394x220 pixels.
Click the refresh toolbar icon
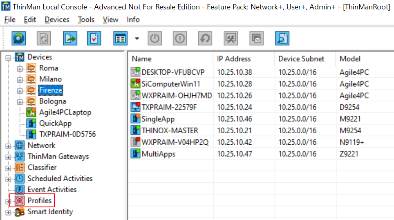(x=44, y=38)
